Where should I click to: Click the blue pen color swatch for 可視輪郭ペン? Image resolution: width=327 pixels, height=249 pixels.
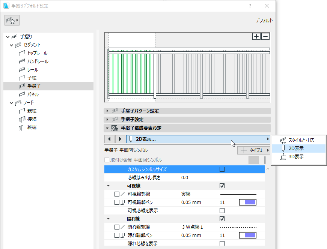(x=248, y=202)
